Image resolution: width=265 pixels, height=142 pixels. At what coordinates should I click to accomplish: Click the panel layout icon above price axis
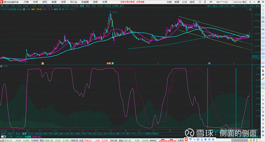[x=250, y=10]
